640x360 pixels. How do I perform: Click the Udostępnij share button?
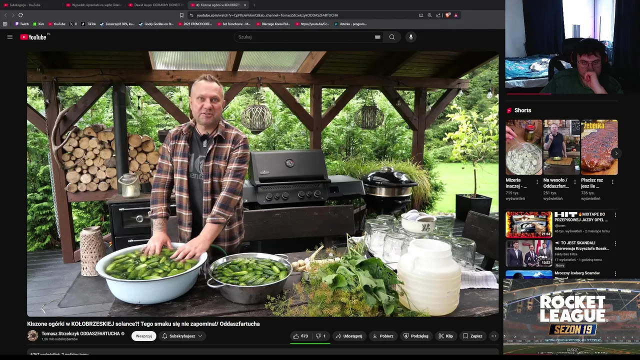349,336
